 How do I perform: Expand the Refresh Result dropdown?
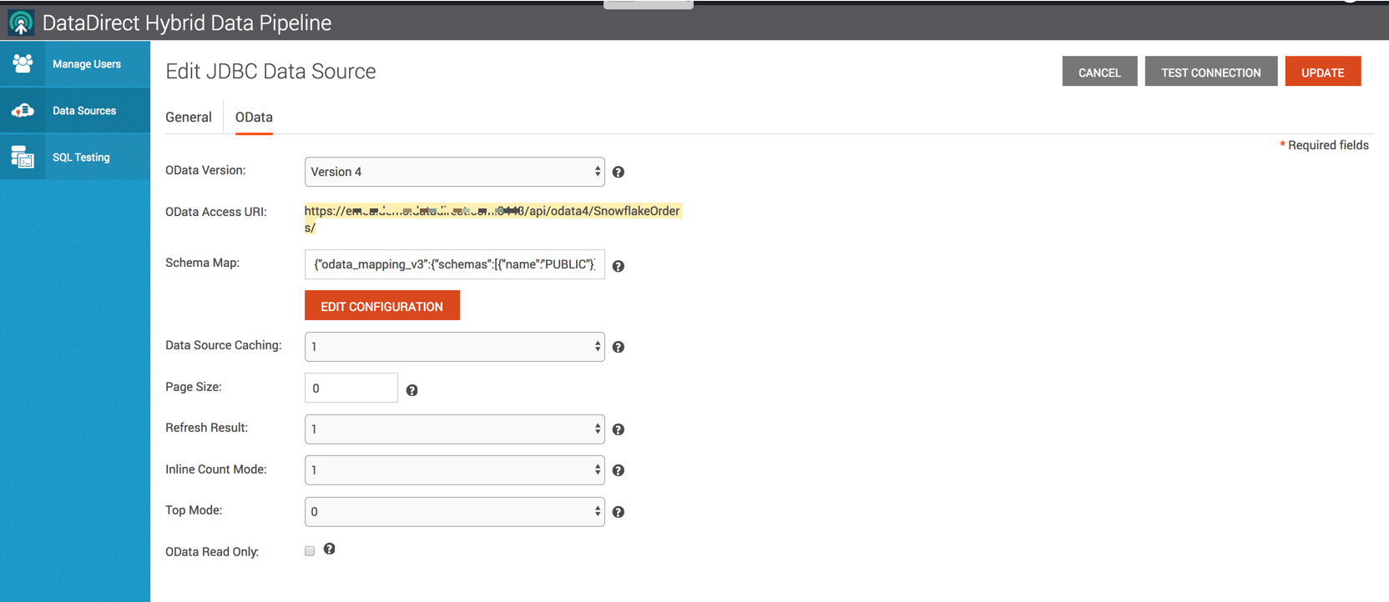coord(454,429)
